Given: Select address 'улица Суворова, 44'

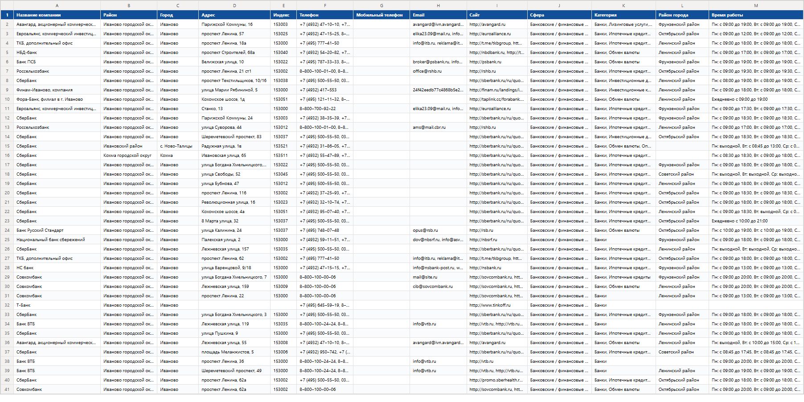Looking at the screenshot, I should (234, 127).
